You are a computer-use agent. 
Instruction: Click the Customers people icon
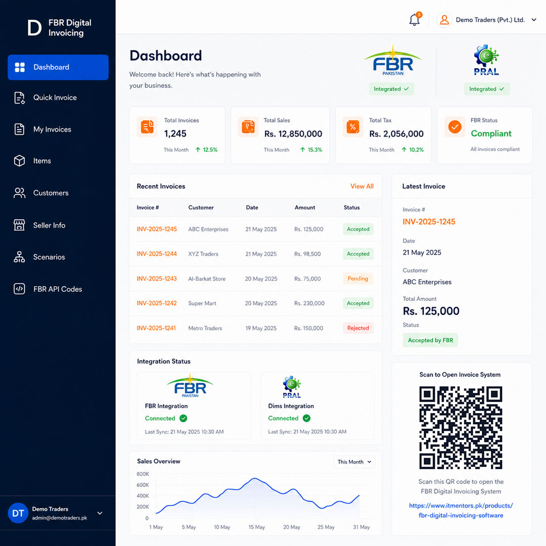(20, 193)
